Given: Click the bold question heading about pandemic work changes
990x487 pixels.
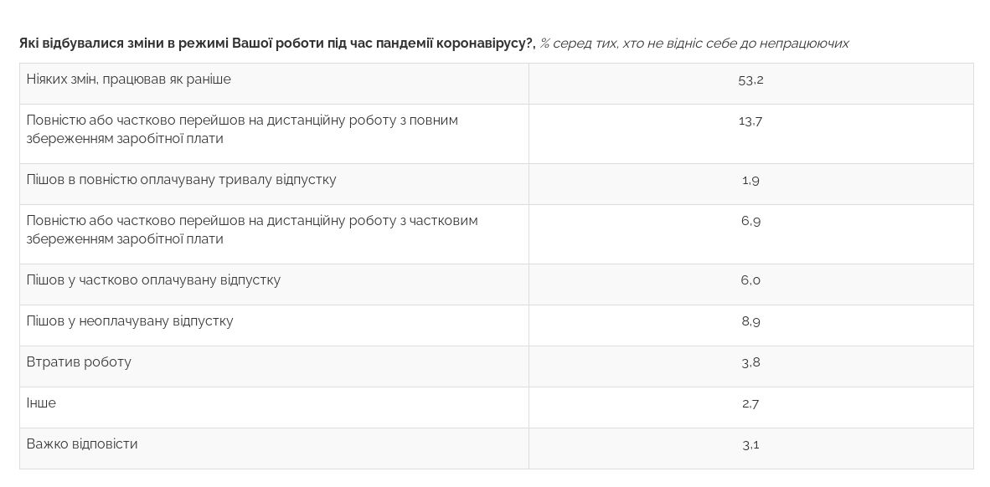Looking at the screenshot, I should [276, 43].
